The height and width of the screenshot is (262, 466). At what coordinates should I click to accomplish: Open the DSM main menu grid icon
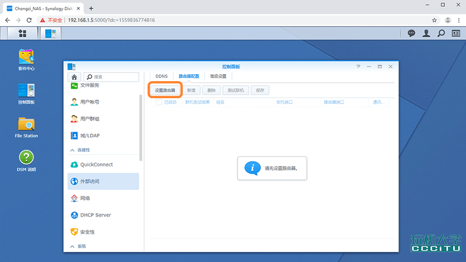point(22,33)
